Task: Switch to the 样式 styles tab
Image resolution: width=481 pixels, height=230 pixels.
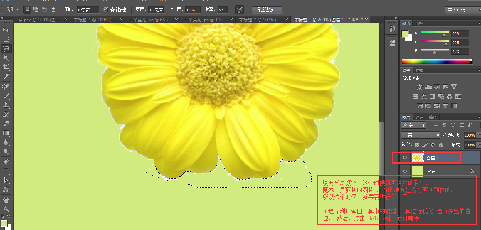Action: coord(419,70)
